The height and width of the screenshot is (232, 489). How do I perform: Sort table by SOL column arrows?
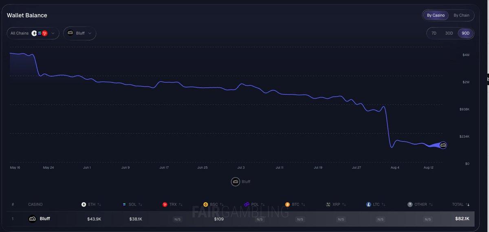tap(140, 204)
